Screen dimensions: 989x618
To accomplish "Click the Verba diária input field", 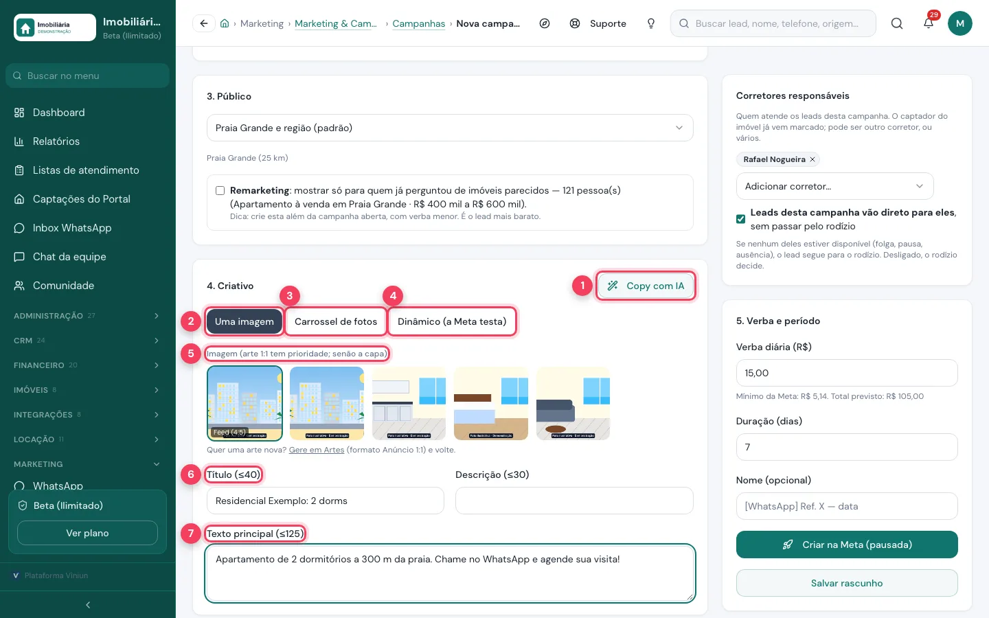I will 847,373.
